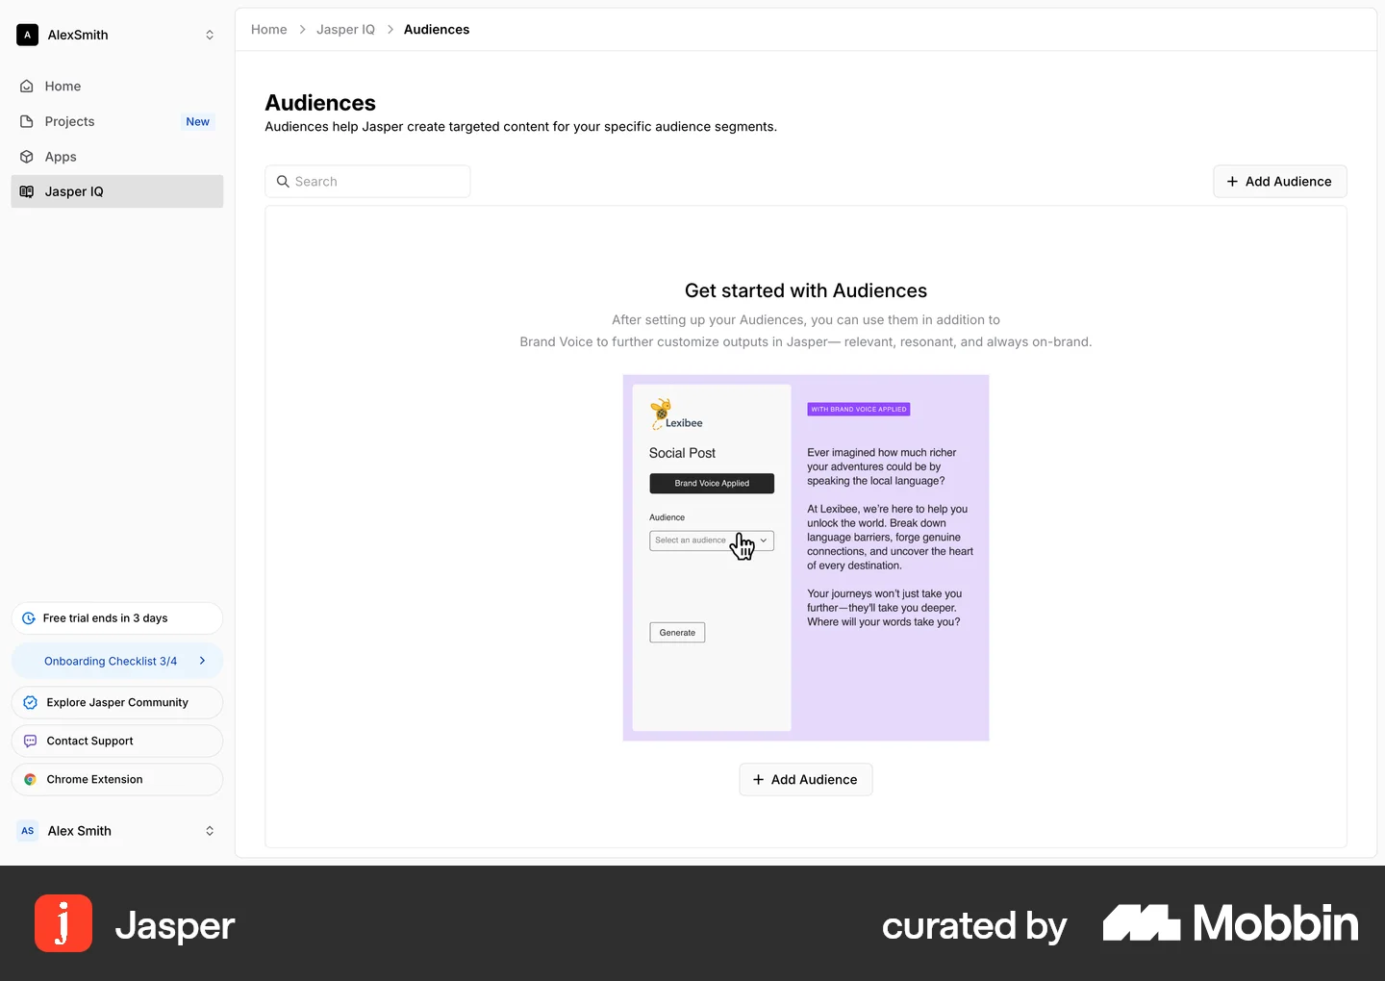Open Explore Jasper Community
Image resolution: width=1385 pixels, height=981 pixels.
(x=116, y=702)
